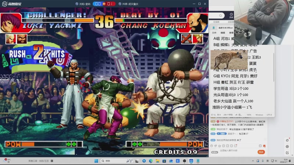Click the webcam video overlay

[264, 22]
